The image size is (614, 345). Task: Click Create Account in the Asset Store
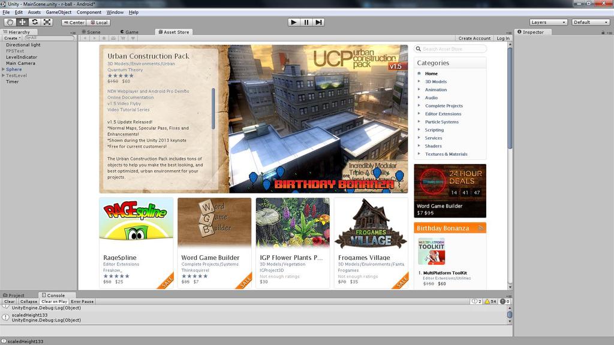coord(474,38)
